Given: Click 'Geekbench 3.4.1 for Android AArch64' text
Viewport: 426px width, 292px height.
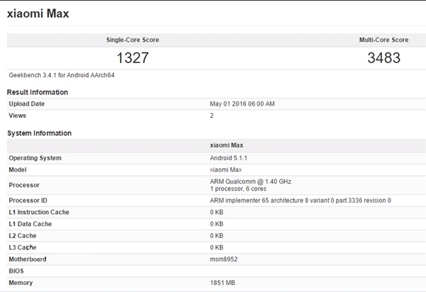Looking at the screenshot, I should [x=62, y=75].
